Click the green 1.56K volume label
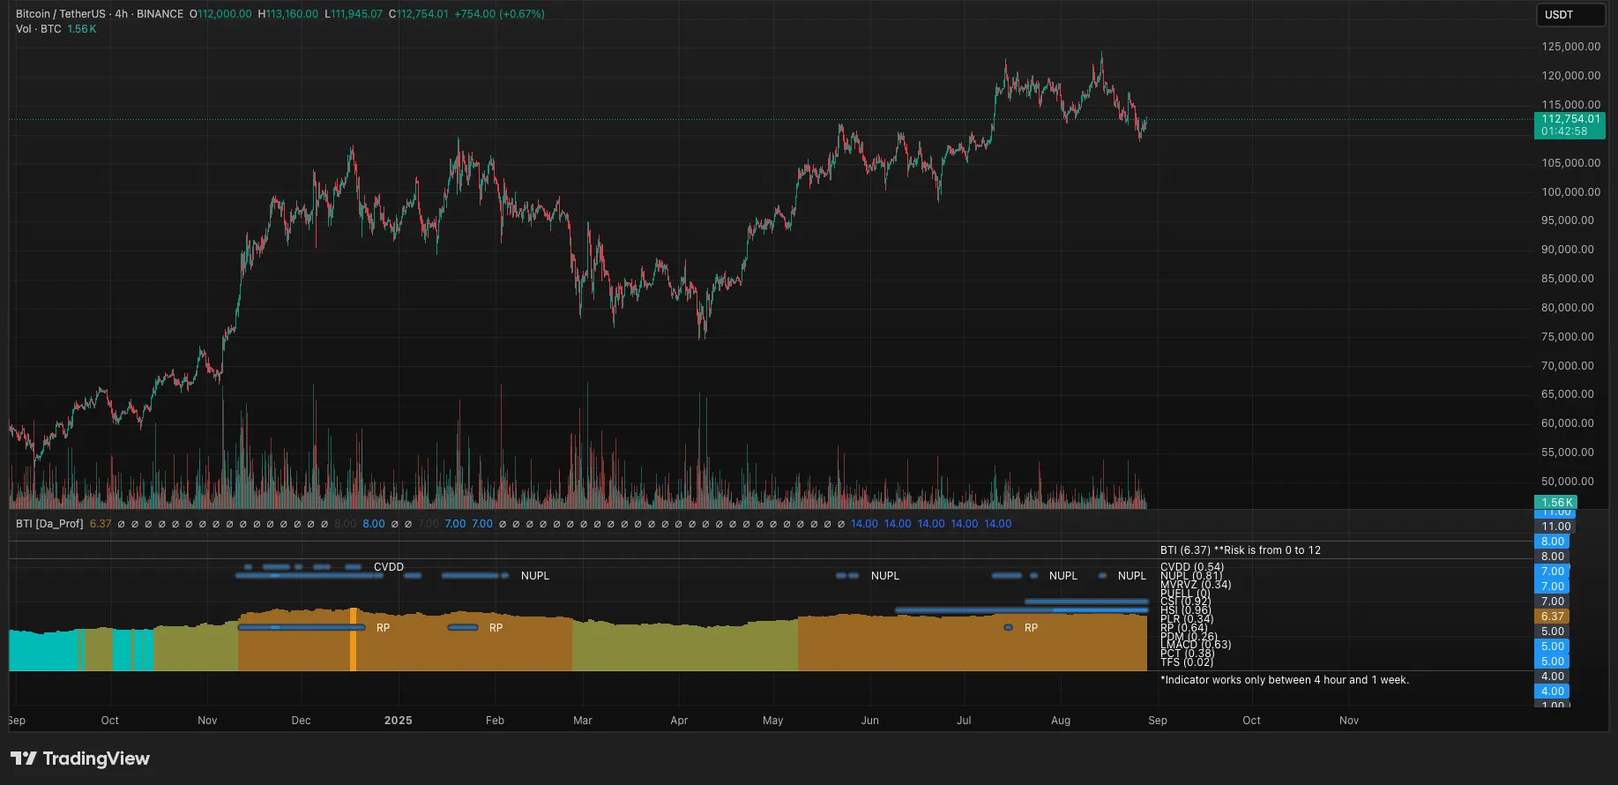 point(1555,503)
